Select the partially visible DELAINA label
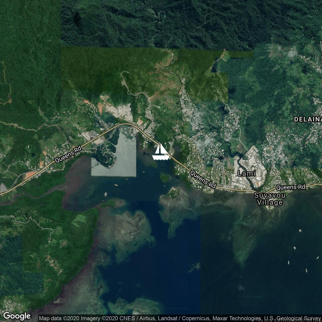 tap(308, 119)
